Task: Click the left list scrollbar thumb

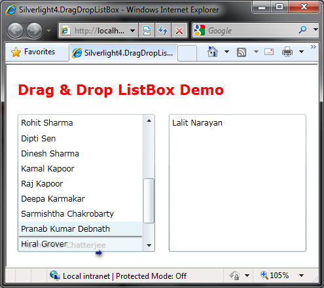Action: coord(149,200)
